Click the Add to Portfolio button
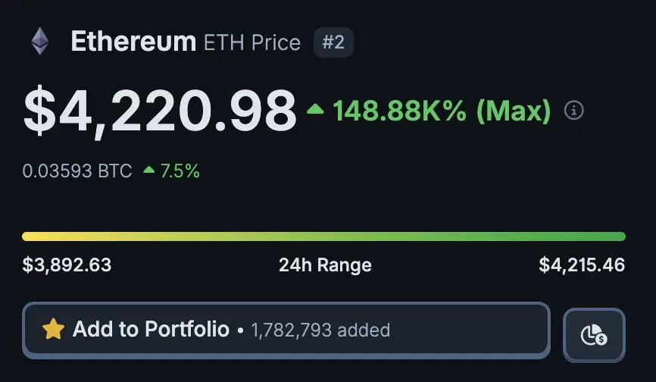Image resolution: width=656 pixels, height=382 pixels. [286, 330]
